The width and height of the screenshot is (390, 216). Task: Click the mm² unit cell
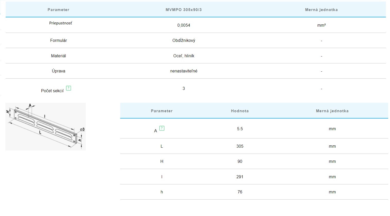pyautogui.click(x=321, y=25)
